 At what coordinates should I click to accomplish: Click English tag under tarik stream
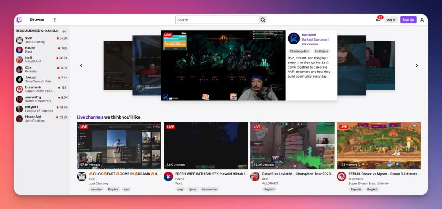pos(269,189)
